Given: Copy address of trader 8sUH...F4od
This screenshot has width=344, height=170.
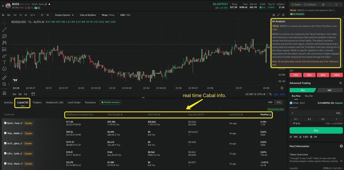Looking at the screenshot, I should (22, 123).
